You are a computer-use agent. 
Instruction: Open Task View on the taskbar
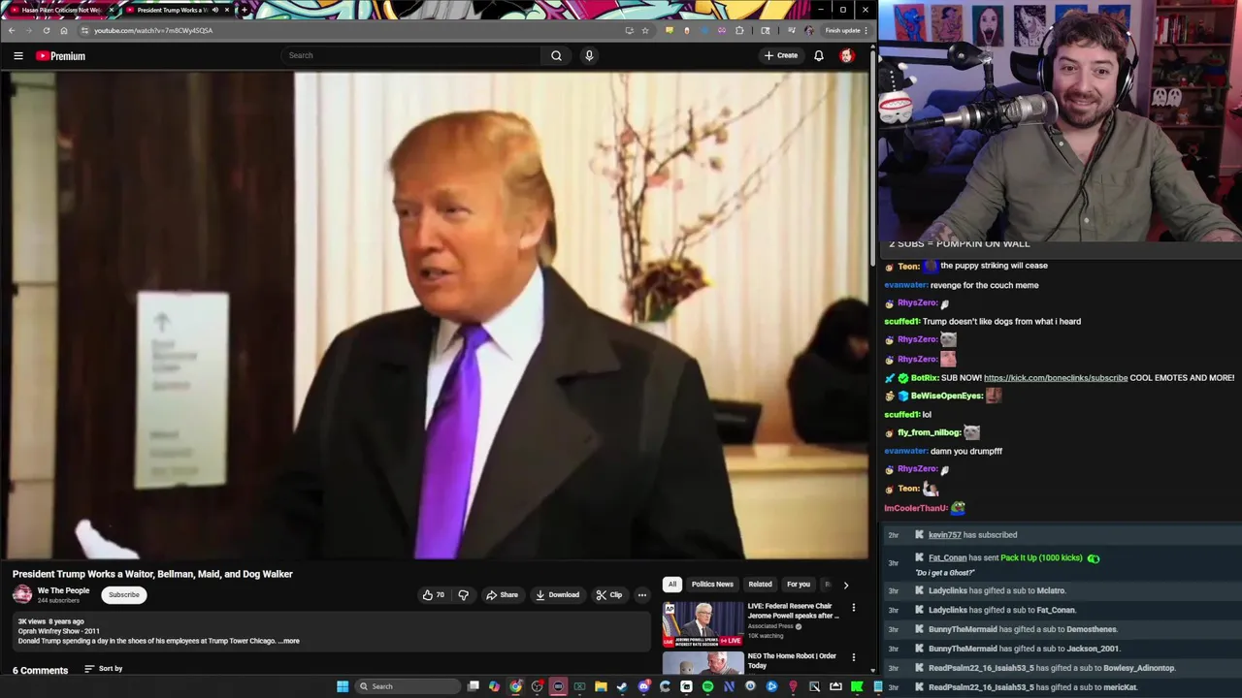(x=473, y=686)
